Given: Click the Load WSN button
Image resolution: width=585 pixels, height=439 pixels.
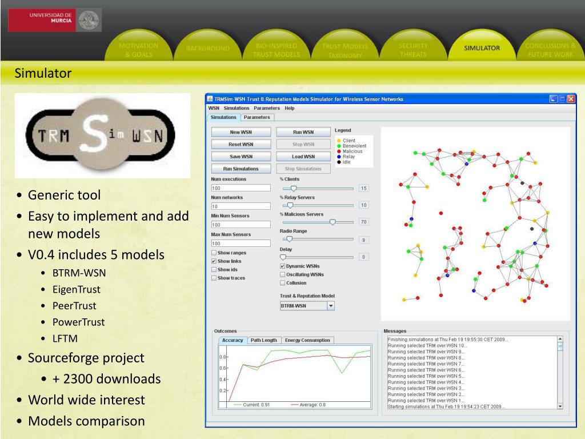Looking at the screenshot, I should click(x=303, y=157).
